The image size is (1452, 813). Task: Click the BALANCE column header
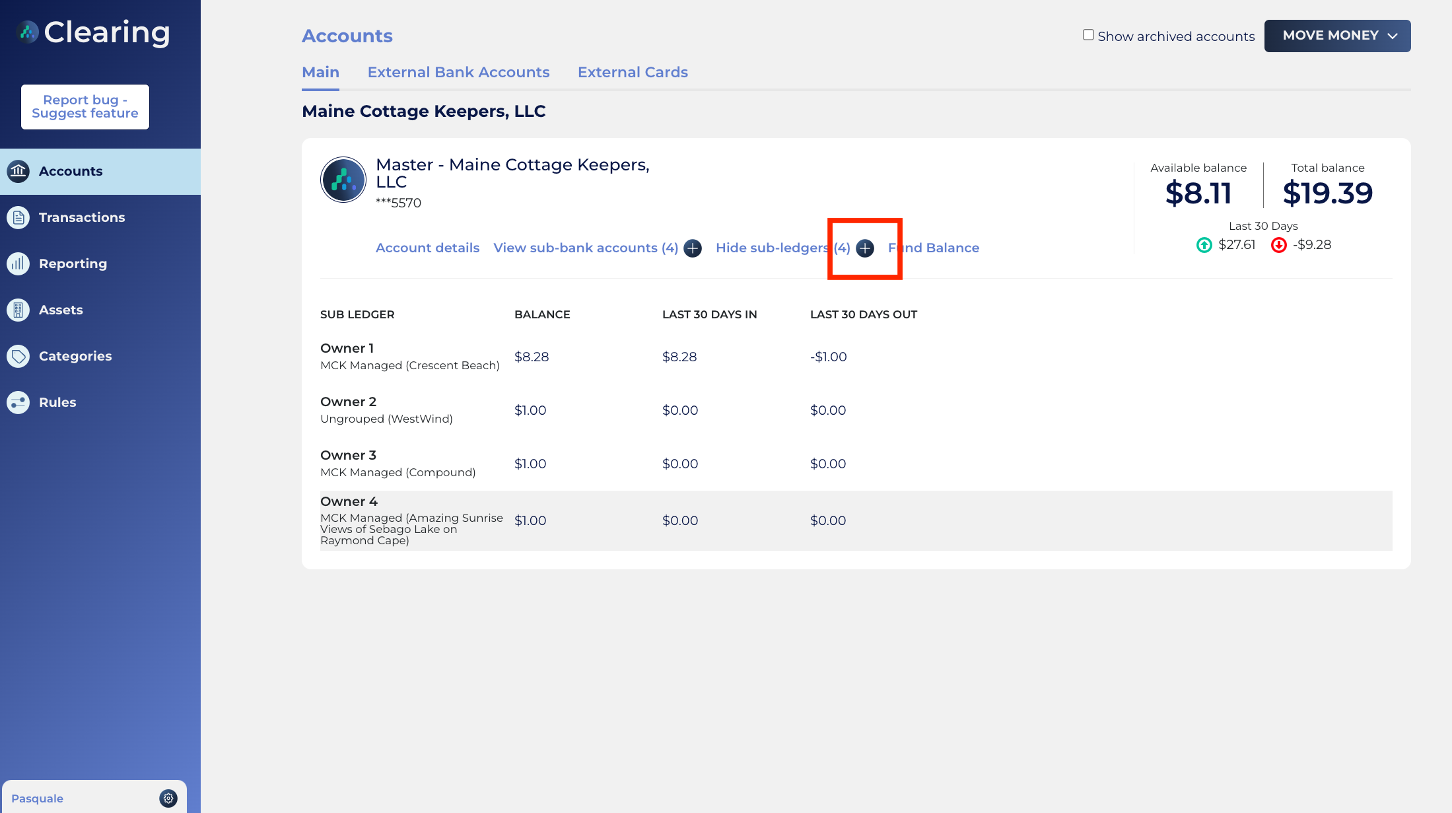[542, 315]
